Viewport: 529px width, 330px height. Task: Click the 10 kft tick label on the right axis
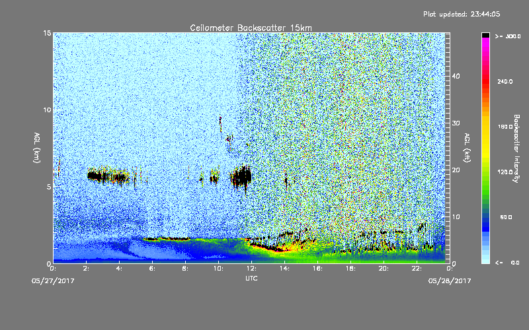click(x=456, y=216)
